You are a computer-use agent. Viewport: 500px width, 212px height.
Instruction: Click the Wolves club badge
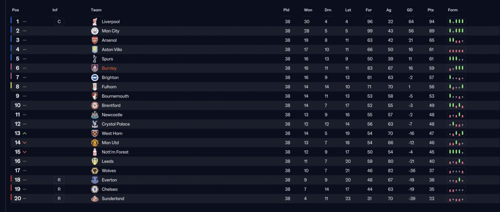click(95, 171)
